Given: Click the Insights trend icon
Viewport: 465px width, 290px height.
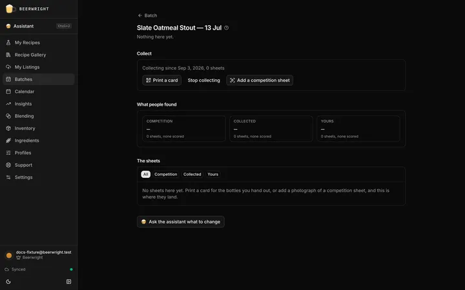Looking at the screenshot, I should point(8,104).
